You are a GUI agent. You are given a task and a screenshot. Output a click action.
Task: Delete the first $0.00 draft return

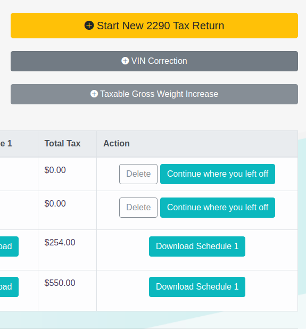tap(138, 174)
